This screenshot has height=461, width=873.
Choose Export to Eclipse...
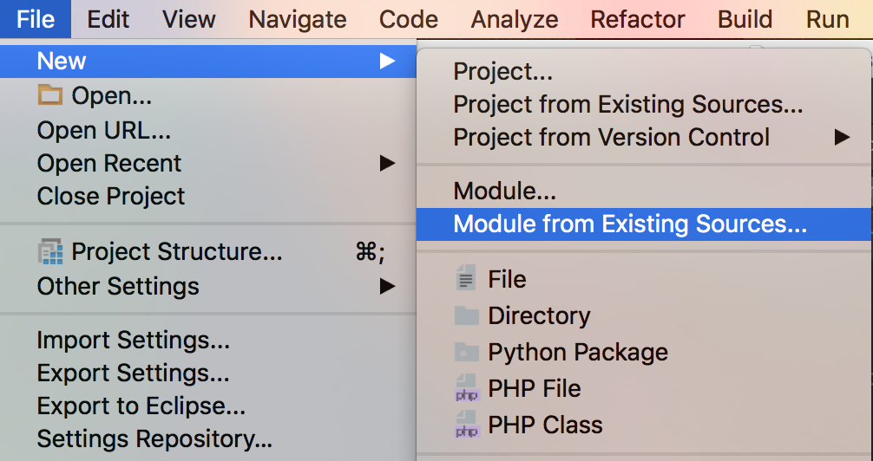pyautogui.click(x=141, y=406)
